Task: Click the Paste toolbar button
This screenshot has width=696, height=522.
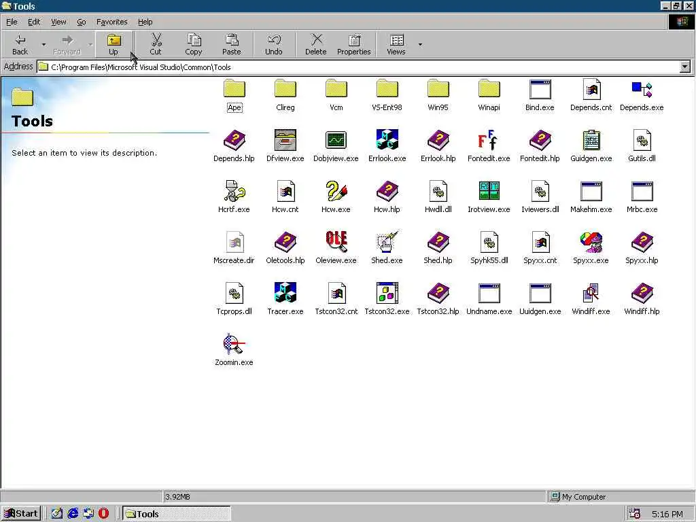Action: 231,44
